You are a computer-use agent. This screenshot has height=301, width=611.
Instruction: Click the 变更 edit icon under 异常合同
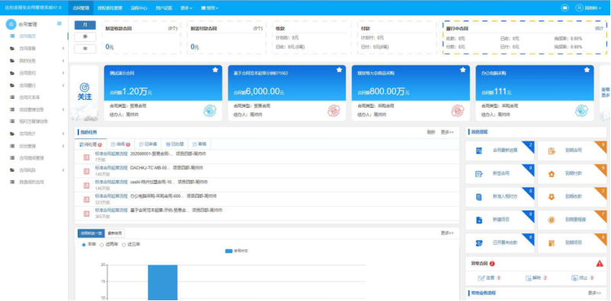pyautogui.click(x=481, y=278)
